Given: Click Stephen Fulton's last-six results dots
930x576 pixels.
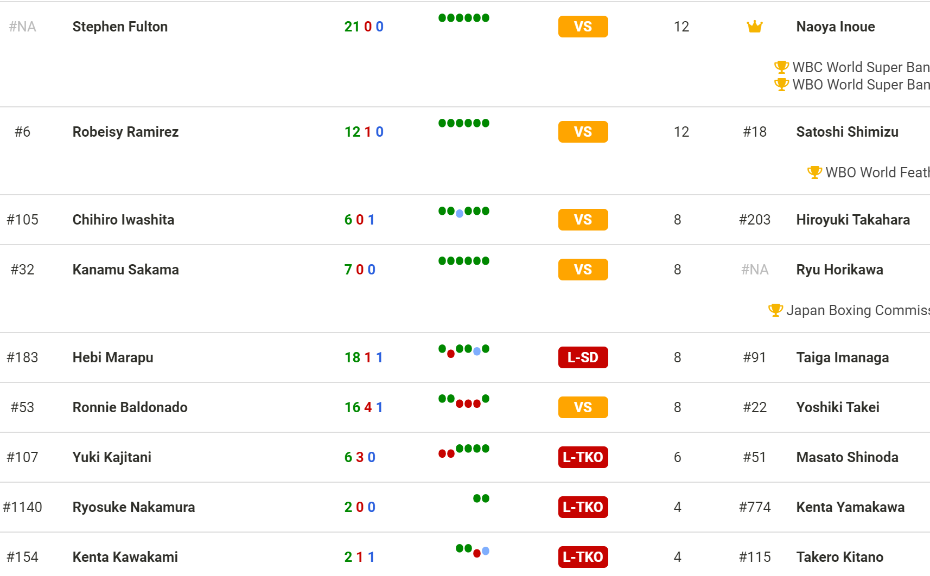Looking at the screenshot, I should pyautogui.click(x=464, y=18).
